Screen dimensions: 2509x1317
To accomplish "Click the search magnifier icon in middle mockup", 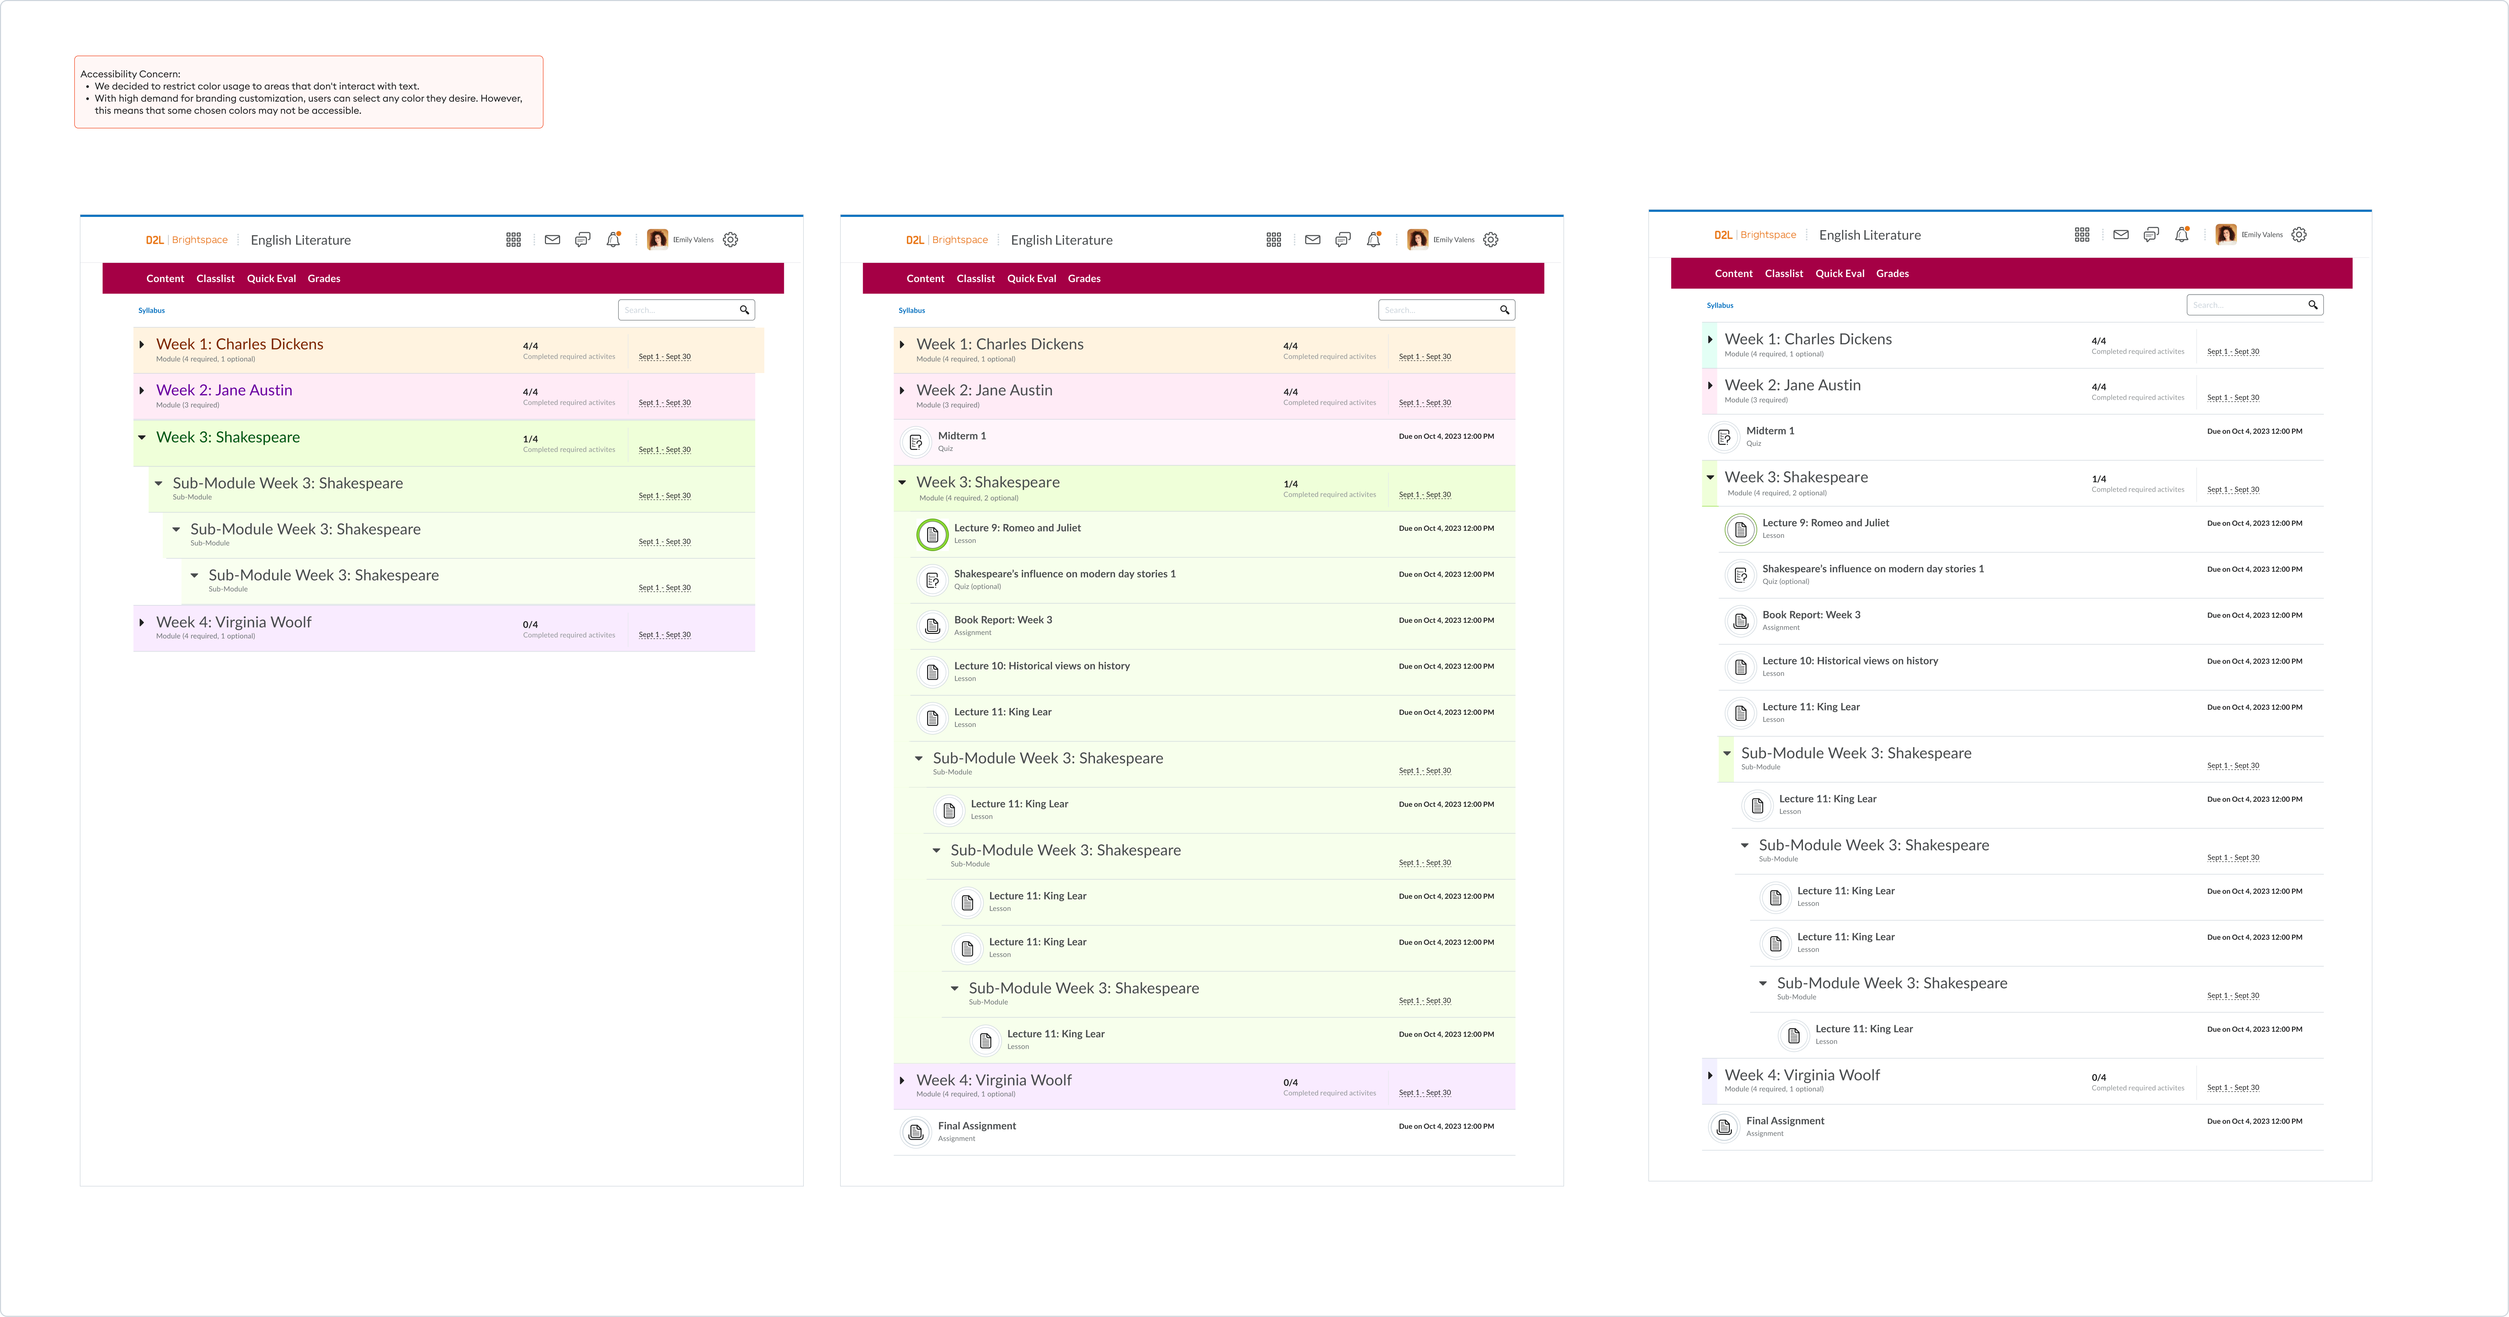I will pyautogui.click(x=1504, y=310).
